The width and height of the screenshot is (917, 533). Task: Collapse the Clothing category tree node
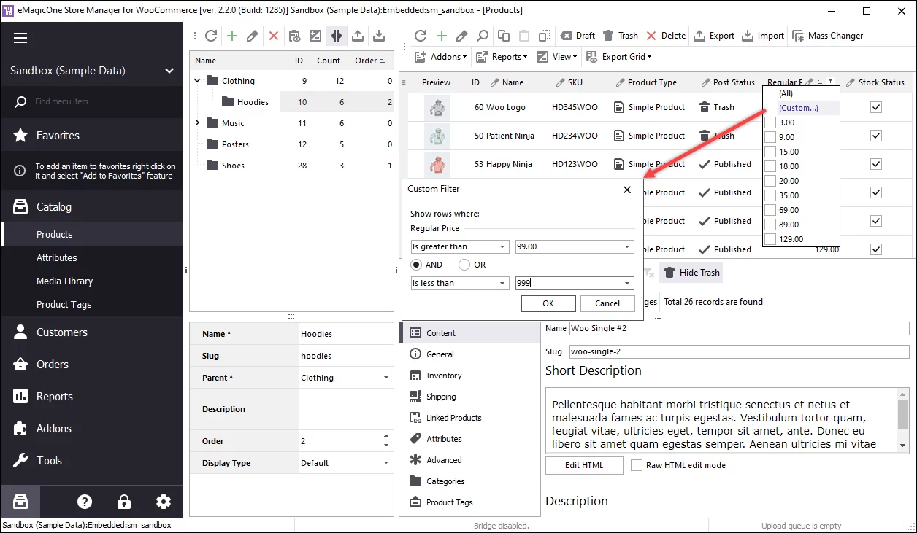(x=196, y=80)
